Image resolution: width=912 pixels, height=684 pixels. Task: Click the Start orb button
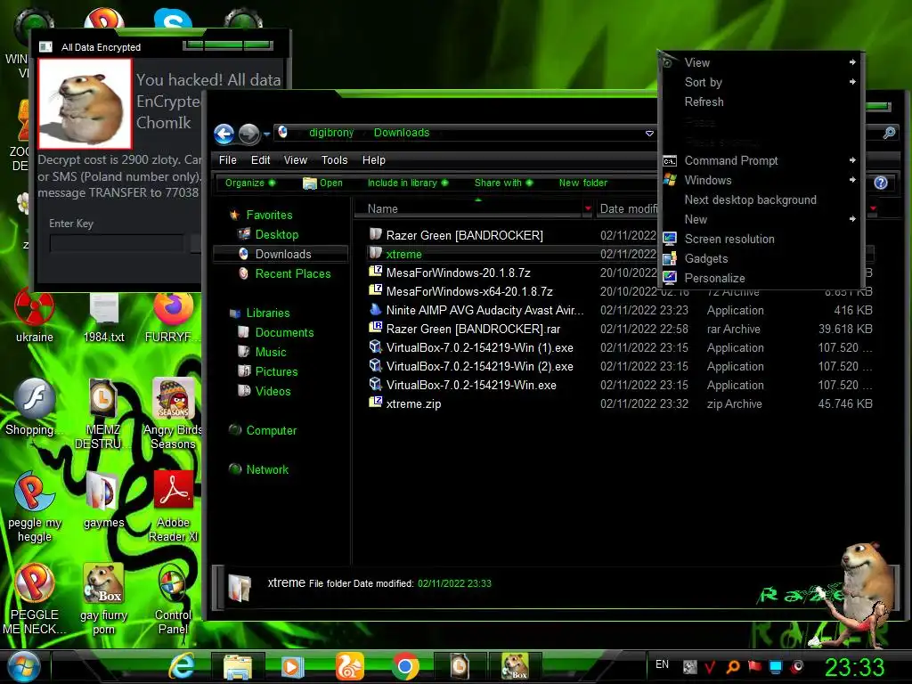23,666
